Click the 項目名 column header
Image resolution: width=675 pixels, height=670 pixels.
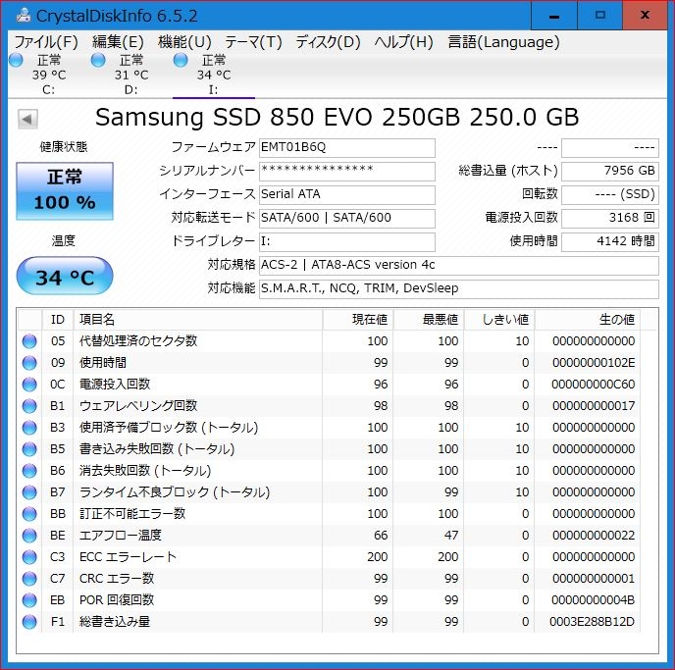(198, 320)
